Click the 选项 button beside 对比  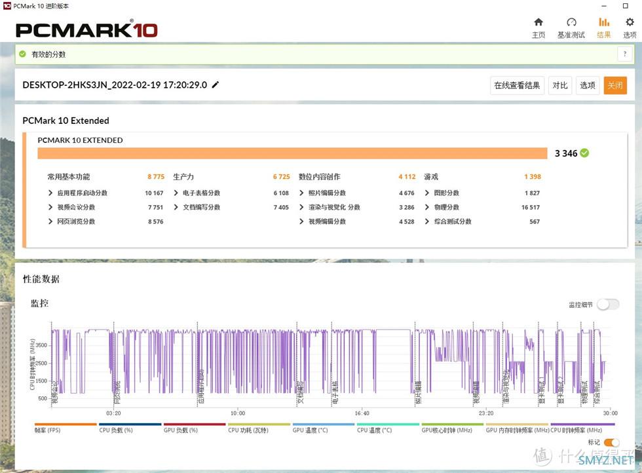pos(588,85)
